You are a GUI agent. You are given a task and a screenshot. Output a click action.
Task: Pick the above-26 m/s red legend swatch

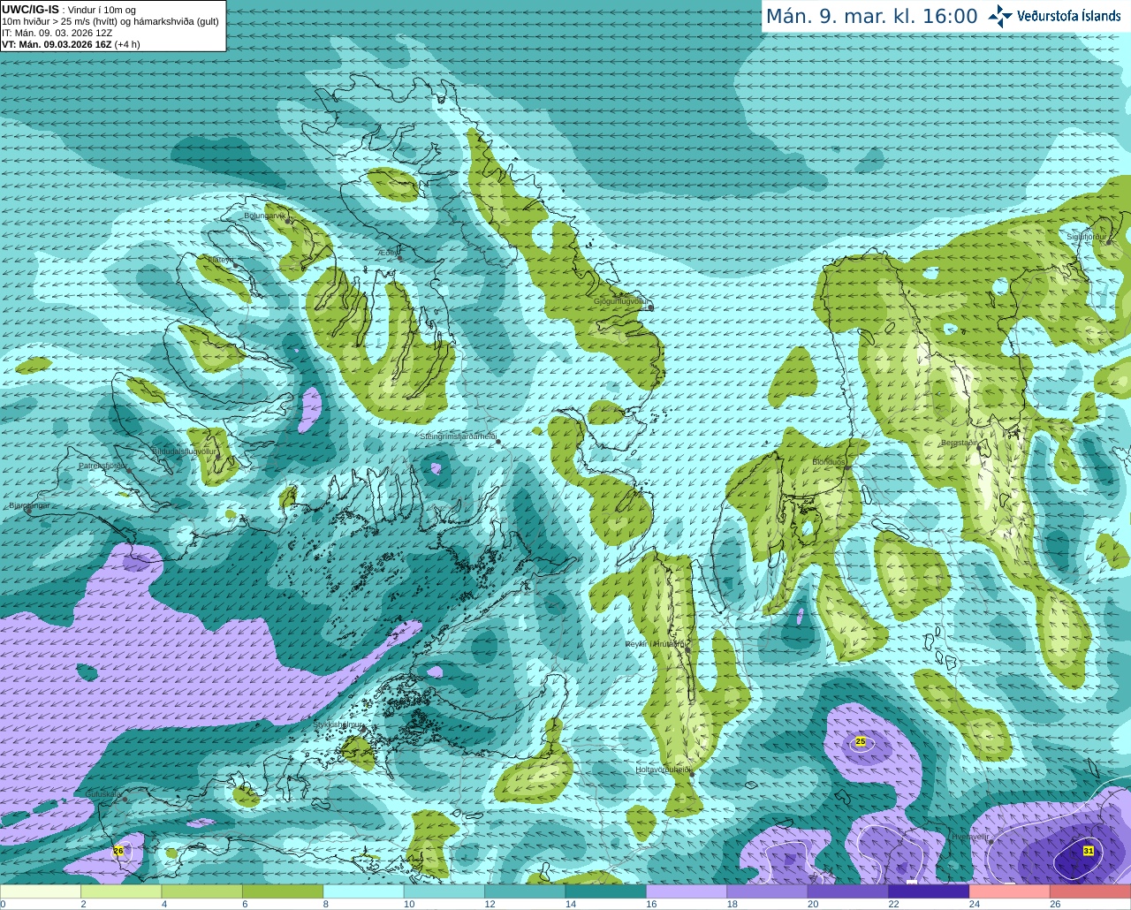pos(1090,891)
